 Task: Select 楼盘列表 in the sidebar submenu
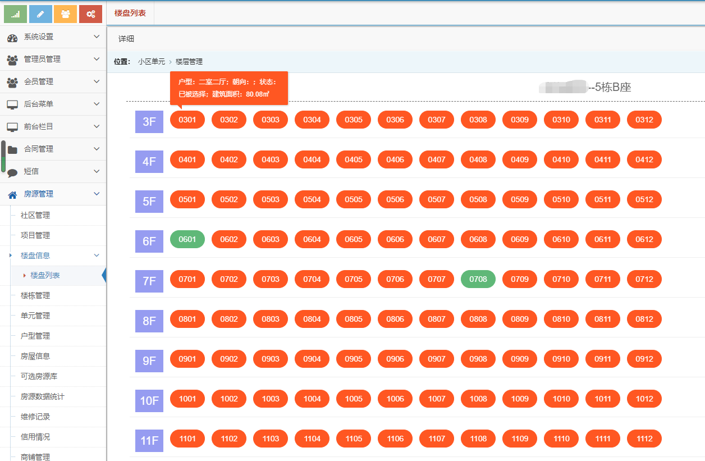coord(45,276)
